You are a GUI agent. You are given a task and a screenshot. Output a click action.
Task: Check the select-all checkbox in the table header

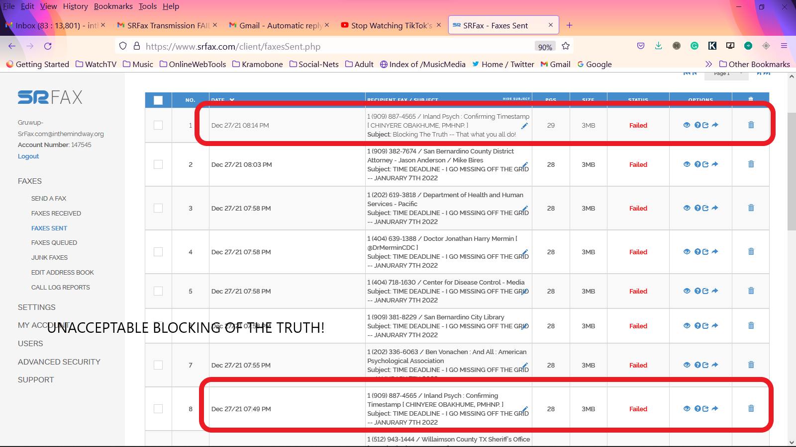point(158,100)
